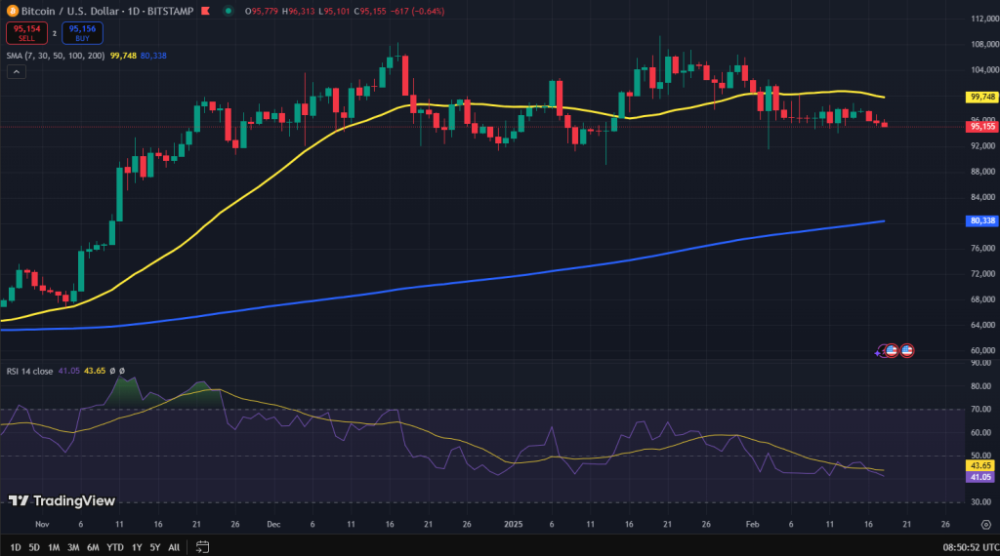This screenshot has width=1000, height=556.
Task: Select the 1M time range
Action: click(54, 547)
